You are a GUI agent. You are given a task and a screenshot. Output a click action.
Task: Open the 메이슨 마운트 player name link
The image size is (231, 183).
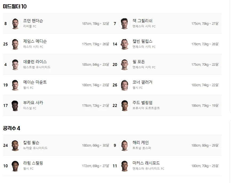click(35, 82)
